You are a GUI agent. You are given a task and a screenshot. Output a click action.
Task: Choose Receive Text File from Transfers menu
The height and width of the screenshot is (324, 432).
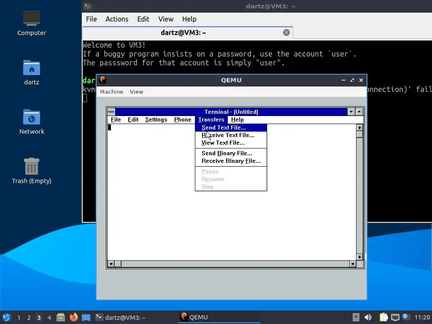pos(231,135)
